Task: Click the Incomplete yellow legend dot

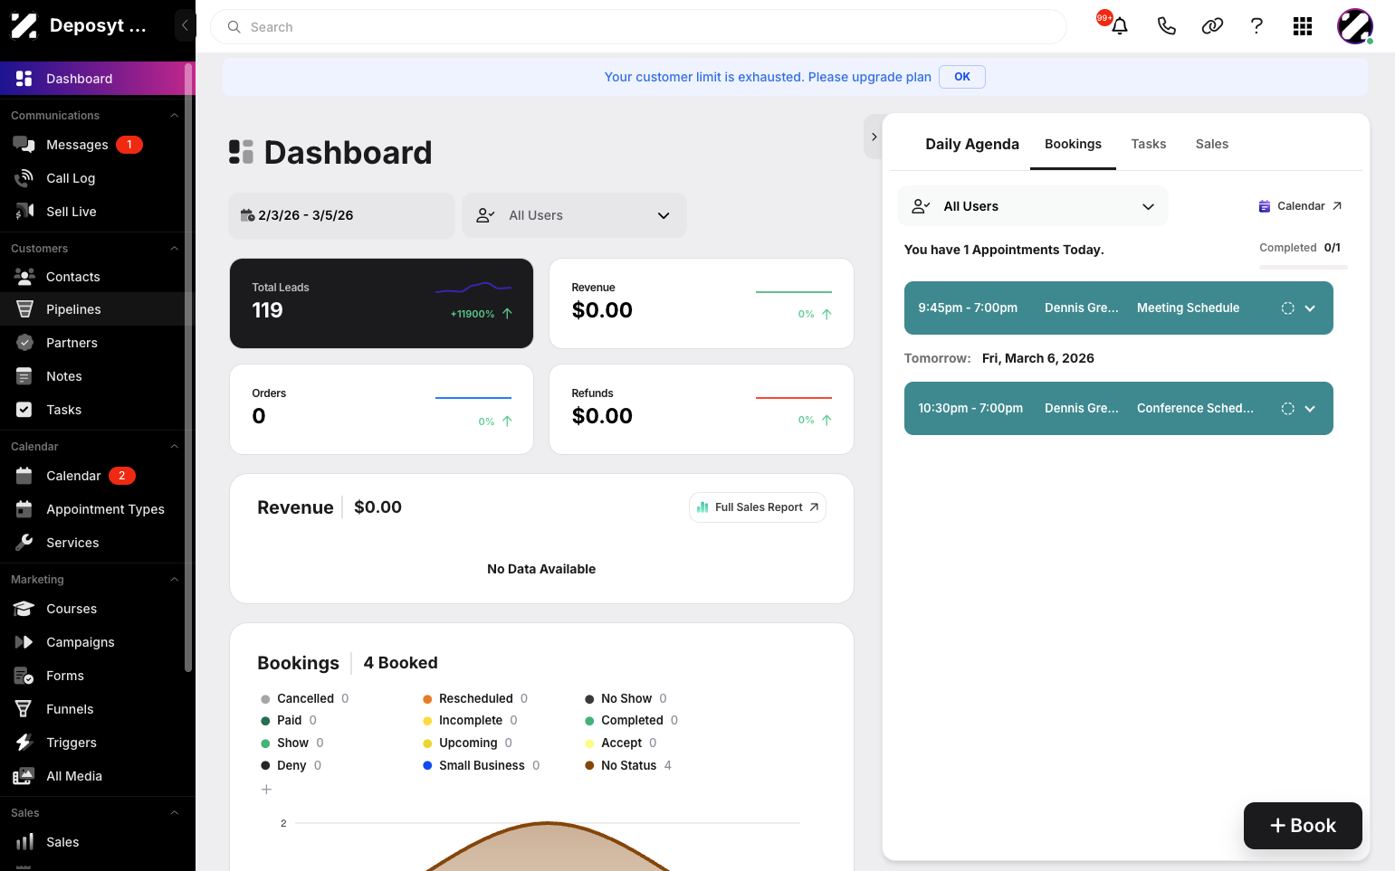Action: (x=427, y=721)
